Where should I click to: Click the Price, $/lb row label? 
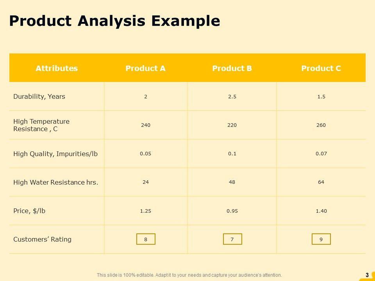[29, 211]
